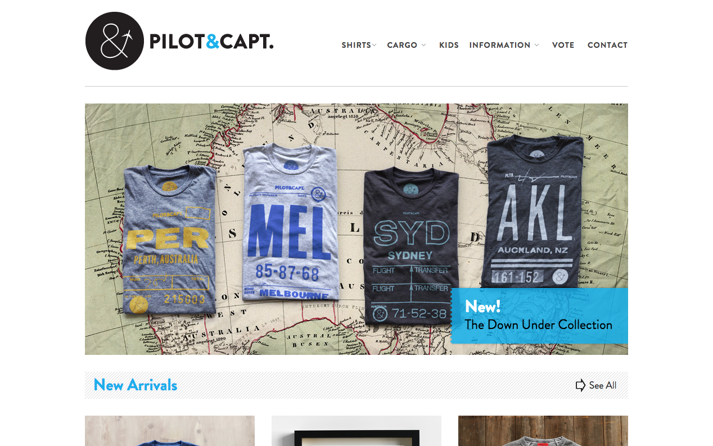Viewport: 713px width, 446px height.
Task: Open the framed print product thumbnail
Action: 356,431
